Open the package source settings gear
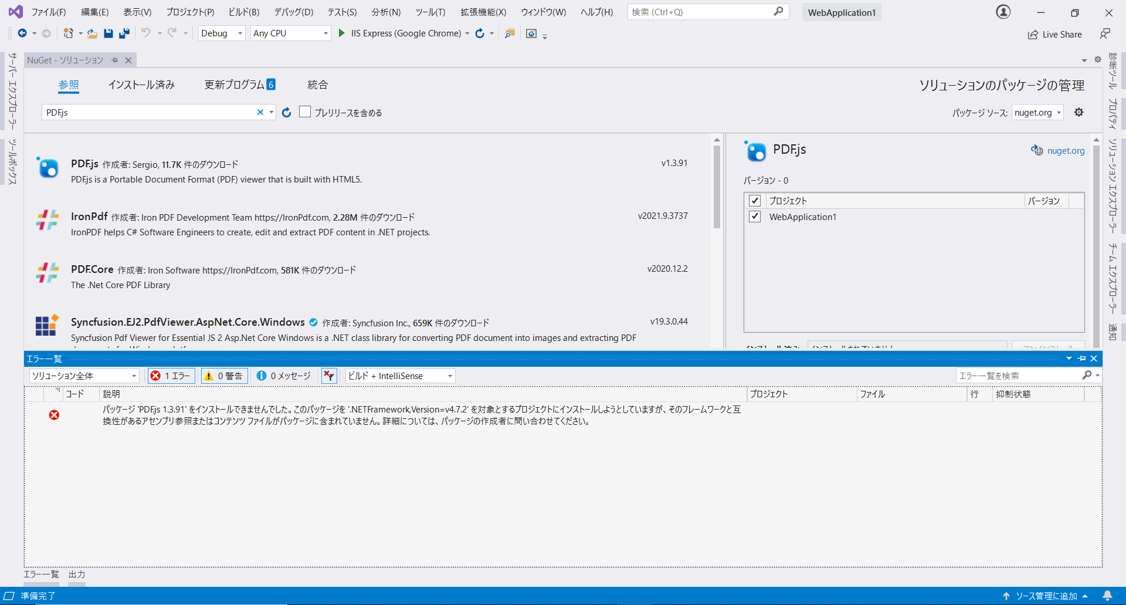 [1079, 112]
